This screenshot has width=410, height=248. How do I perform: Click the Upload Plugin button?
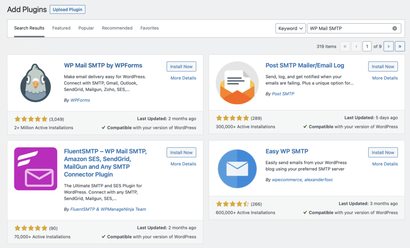point(67,9)
